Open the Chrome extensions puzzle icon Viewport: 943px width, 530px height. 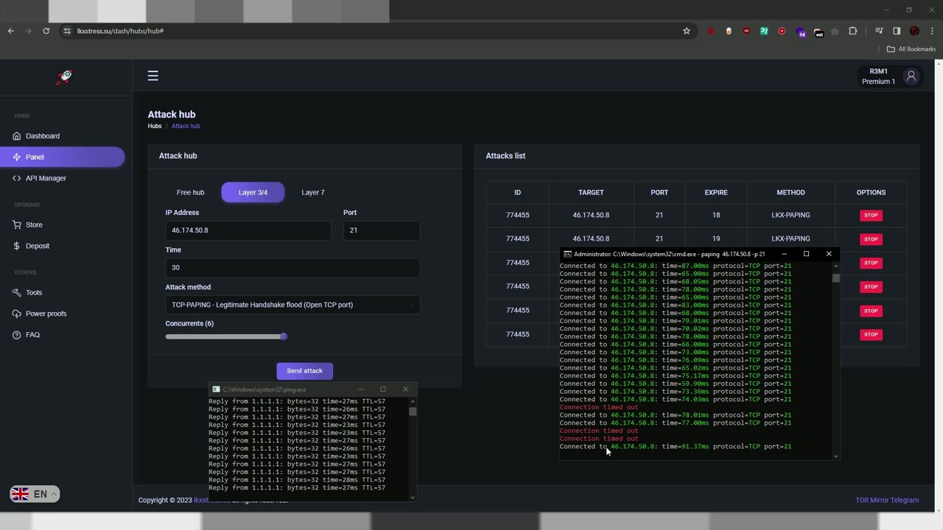(853, 31)
